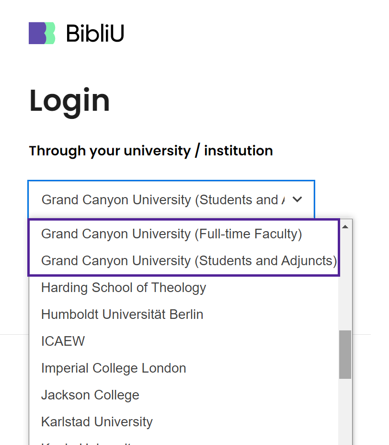Select Grand Canyon University (Full-time Faculty)
The image size is (389, 445).
coord(184,234)
